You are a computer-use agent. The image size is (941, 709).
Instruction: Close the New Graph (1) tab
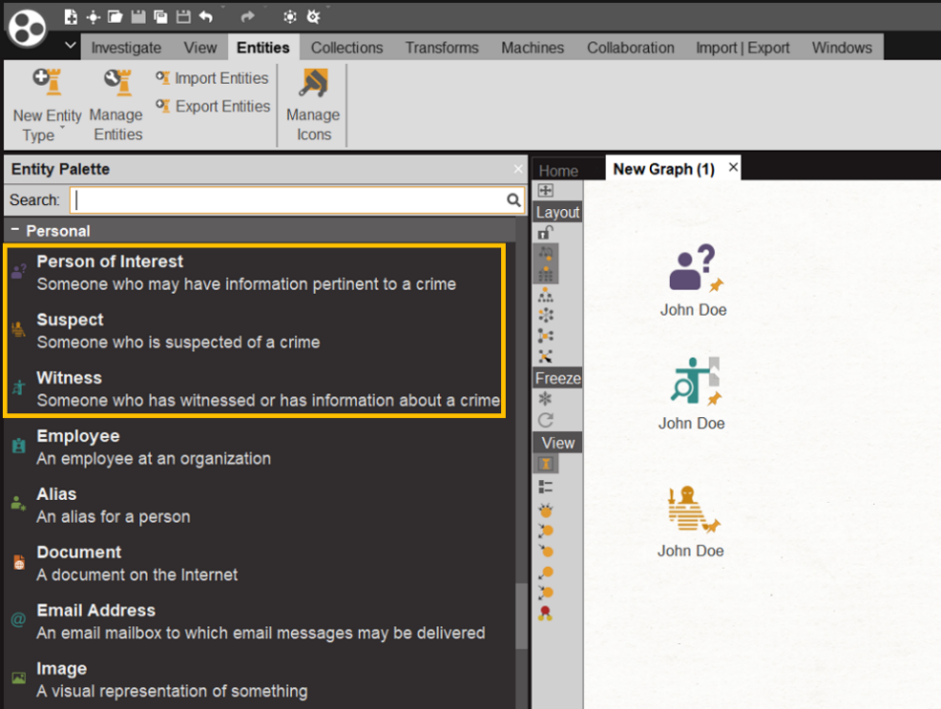[x=733, y=167]
